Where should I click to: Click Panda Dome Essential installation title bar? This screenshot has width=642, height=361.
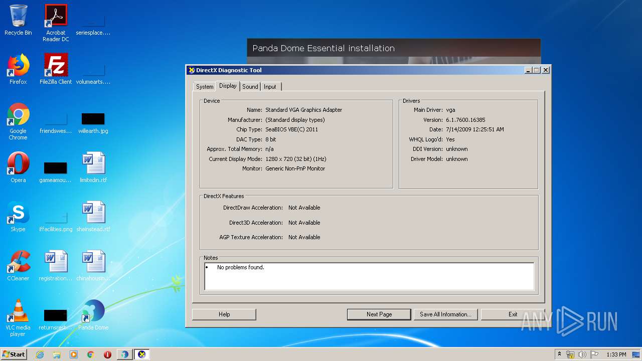click(x=394, y=48)
